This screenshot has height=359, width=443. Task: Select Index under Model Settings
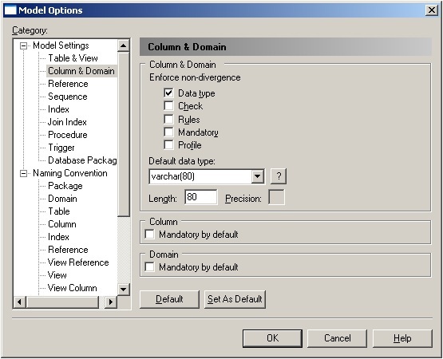tap(58, 109)
